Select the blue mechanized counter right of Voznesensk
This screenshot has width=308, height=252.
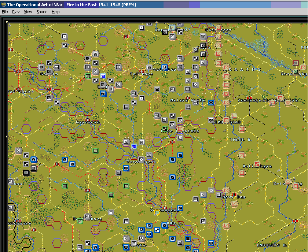point(180,208)
